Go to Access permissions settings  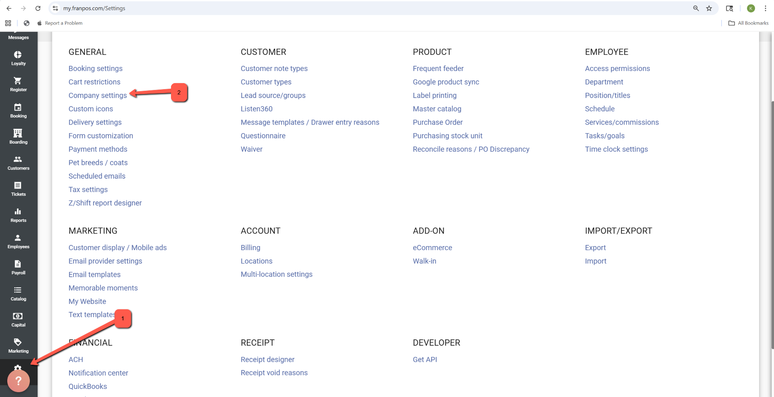[x=617, y=69]
